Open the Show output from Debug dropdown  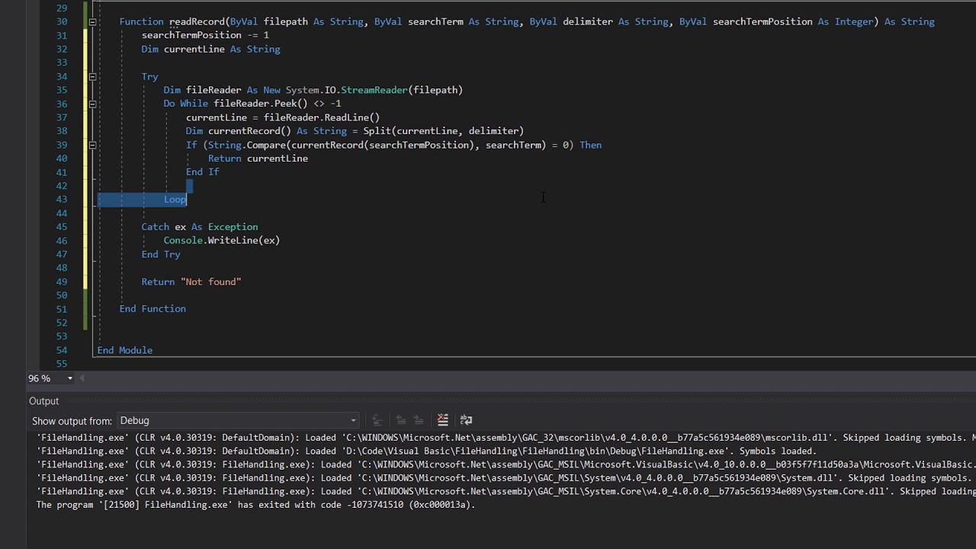click(353, 421)
